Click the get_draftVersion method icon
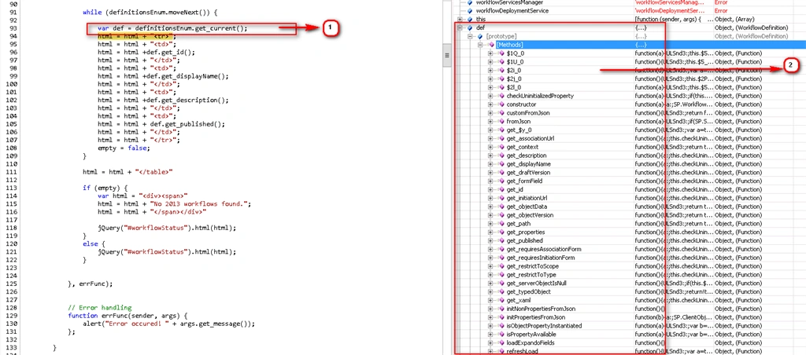This screenshot has width=806, height=355. click(501, 172)
